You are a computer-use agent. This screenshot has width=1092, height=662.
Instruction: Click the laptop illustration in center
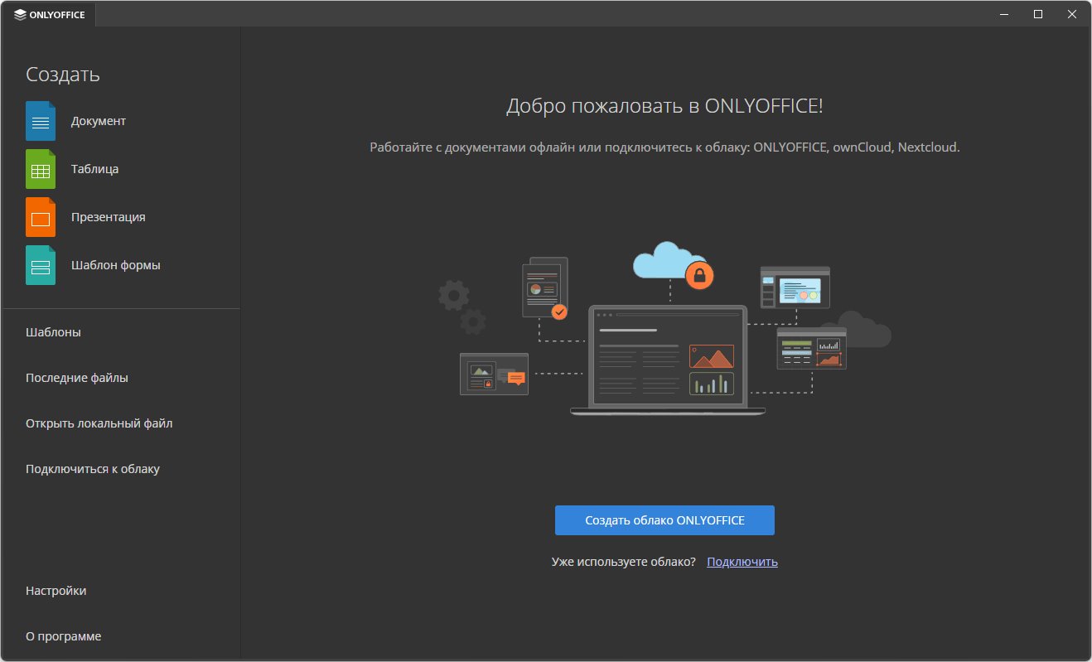pyautogui.click(x=668, y=360)
